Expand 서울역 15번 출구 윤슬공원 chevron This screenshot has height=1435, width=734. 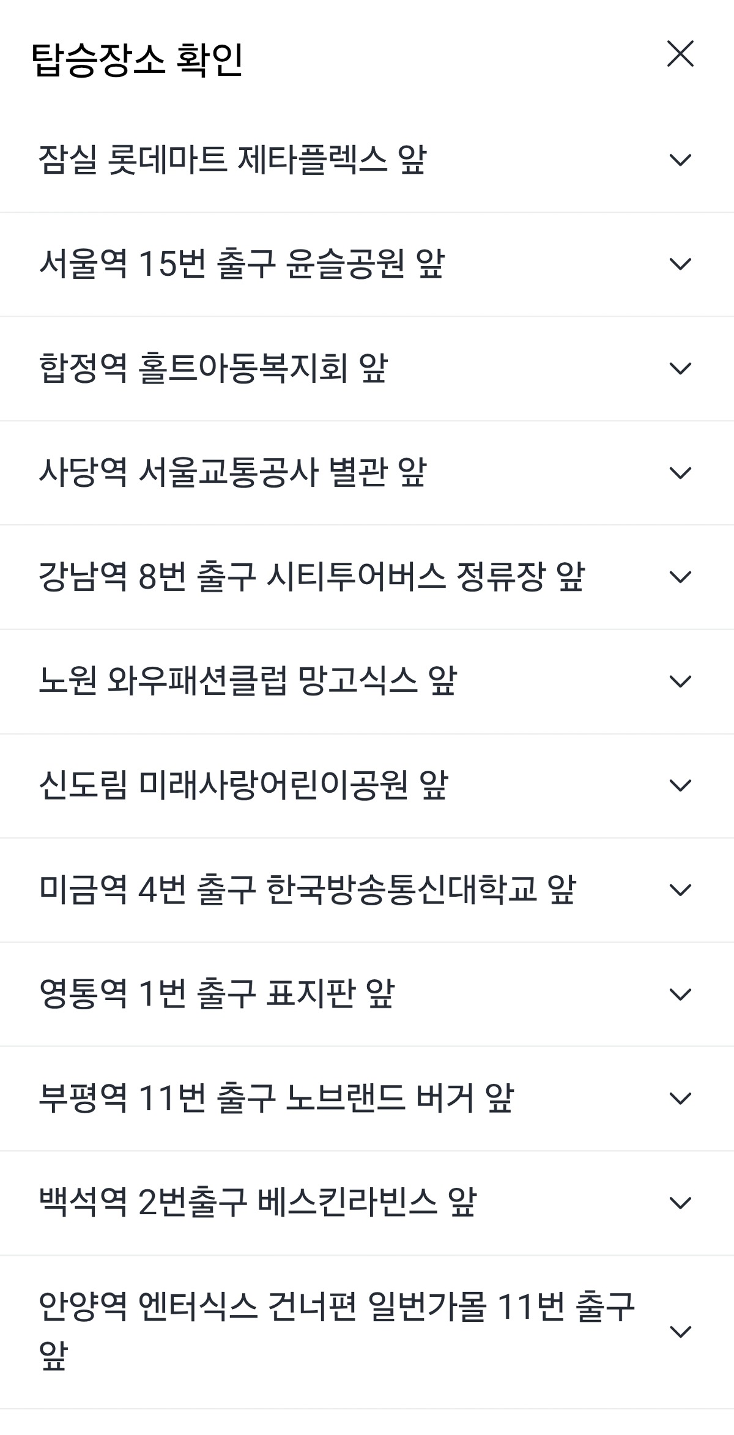(680, 264)
